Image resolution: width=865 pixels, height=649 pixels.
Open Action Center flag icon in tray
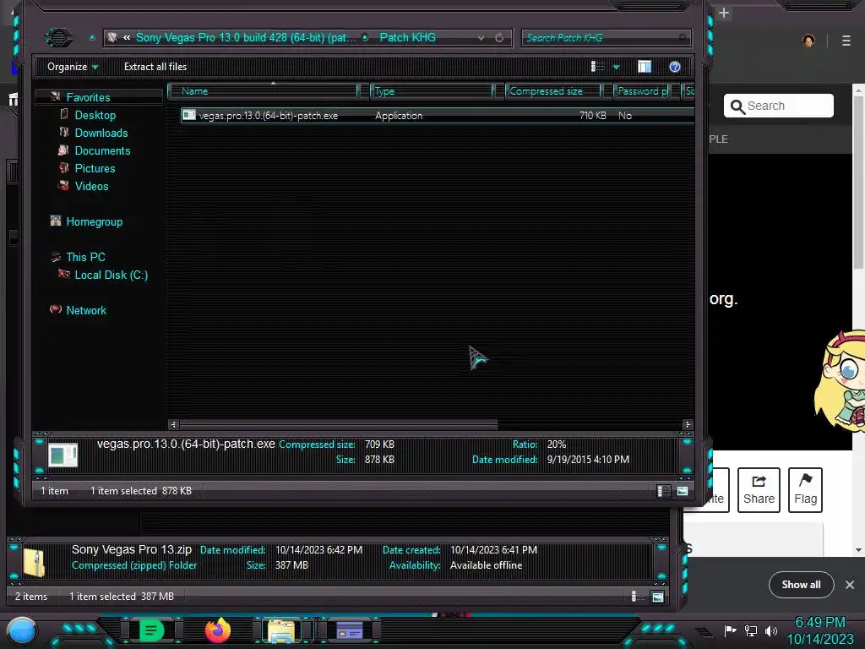[730, 630]
